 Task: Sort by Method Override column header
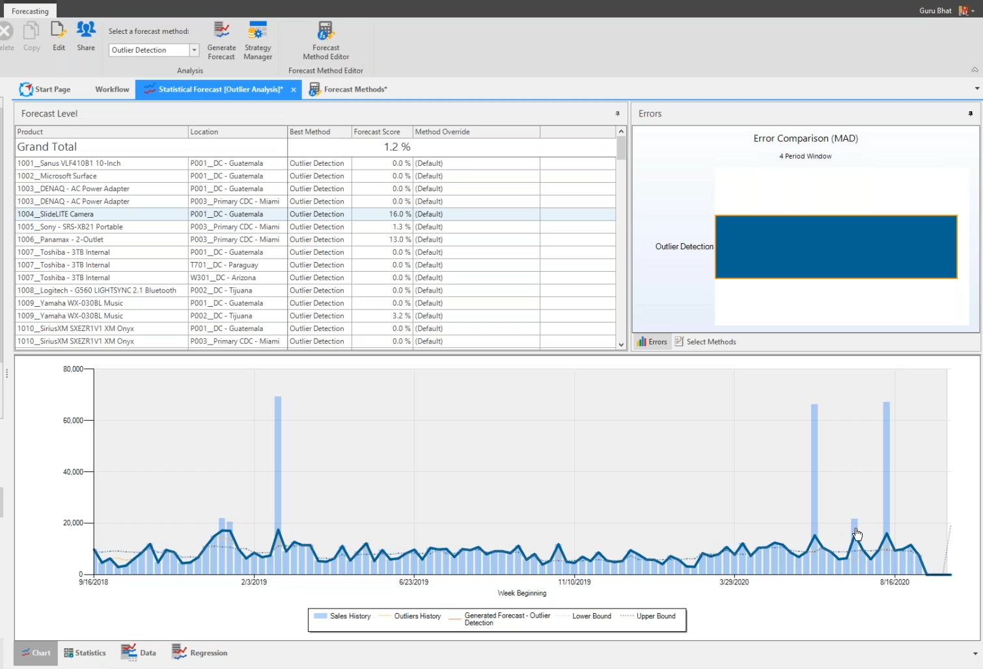(x=477, y=131)
